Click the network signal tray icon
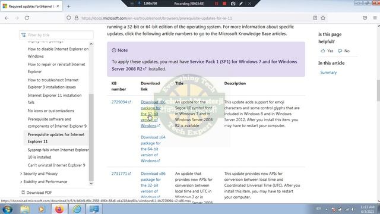The image size is (380, 214). click(347, 209)
